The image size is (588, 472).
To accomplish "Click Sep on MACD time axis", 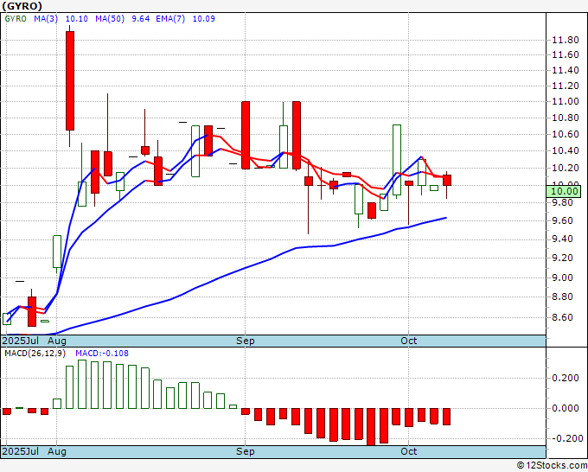I will pyautogui.click(x=246, y=451).
